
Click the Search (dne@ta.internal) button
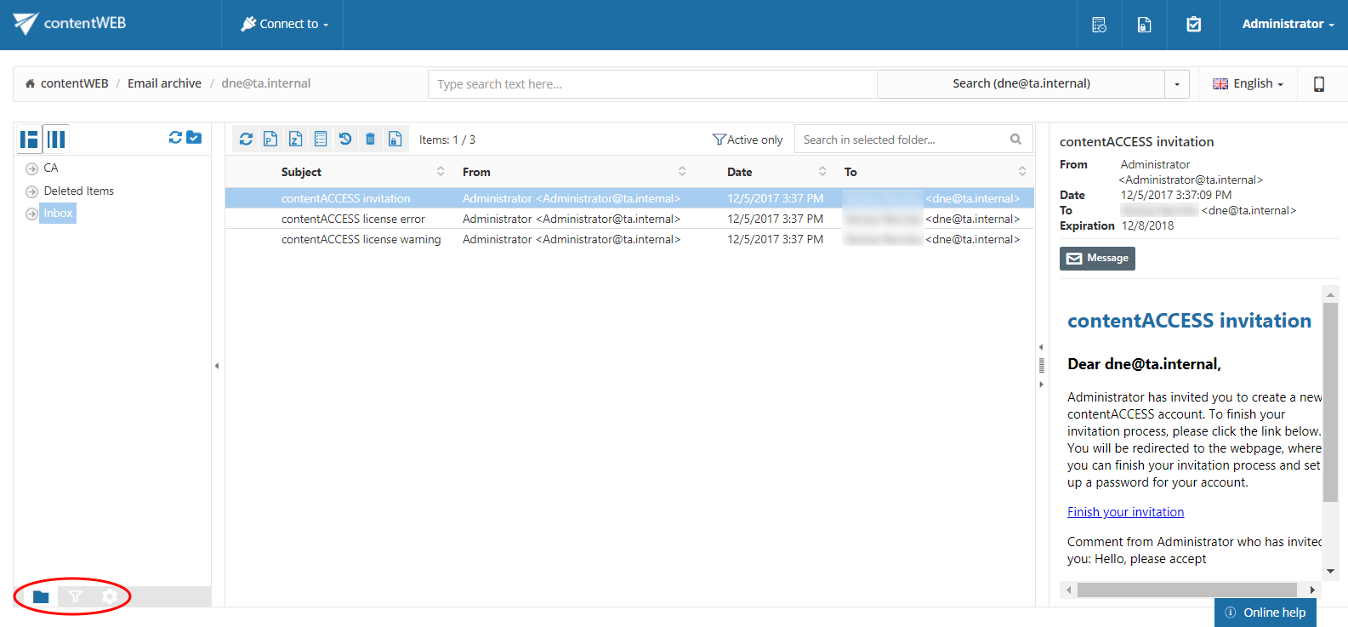(x=1021, y=84)
